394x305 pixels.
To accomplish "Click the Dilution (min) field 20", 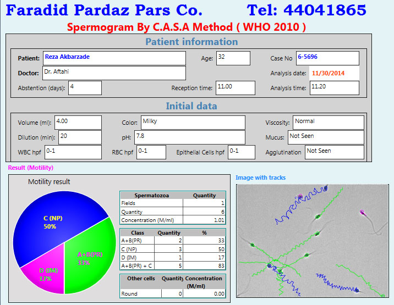I will tap(80, 137).
